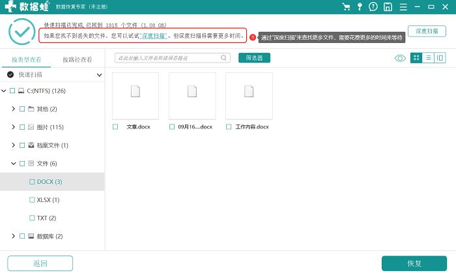The width and height of the screenshot is (456, 279).
Task: Check the TXT (2) checkbox
Action: tap(32, 218)
